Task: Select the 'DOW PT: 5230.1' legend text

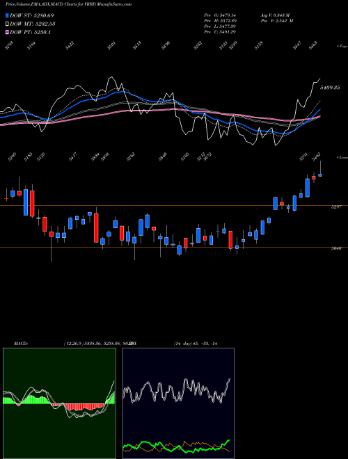Action: (30, 33)
